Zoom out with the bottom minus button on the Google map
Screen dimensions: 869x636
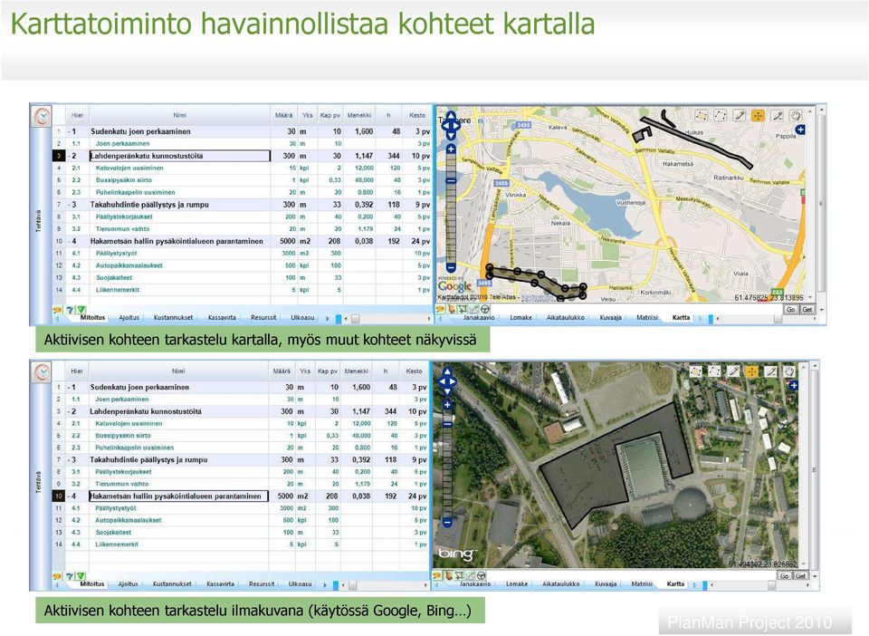click(451, 267)
